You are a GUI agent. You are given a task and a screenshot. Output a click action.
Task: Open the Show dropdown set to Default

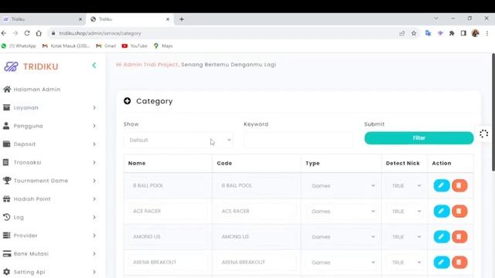pos(179,141)
